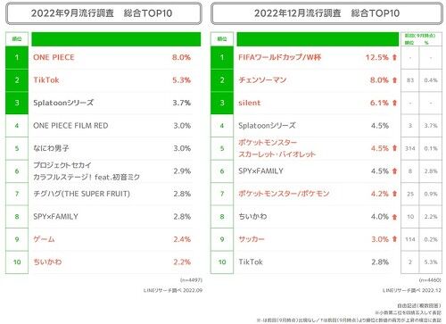The width and height of the screenshot is (446, 324).
Task: Click the up arrow beside サッカー 3.0%
Action: 394,239
